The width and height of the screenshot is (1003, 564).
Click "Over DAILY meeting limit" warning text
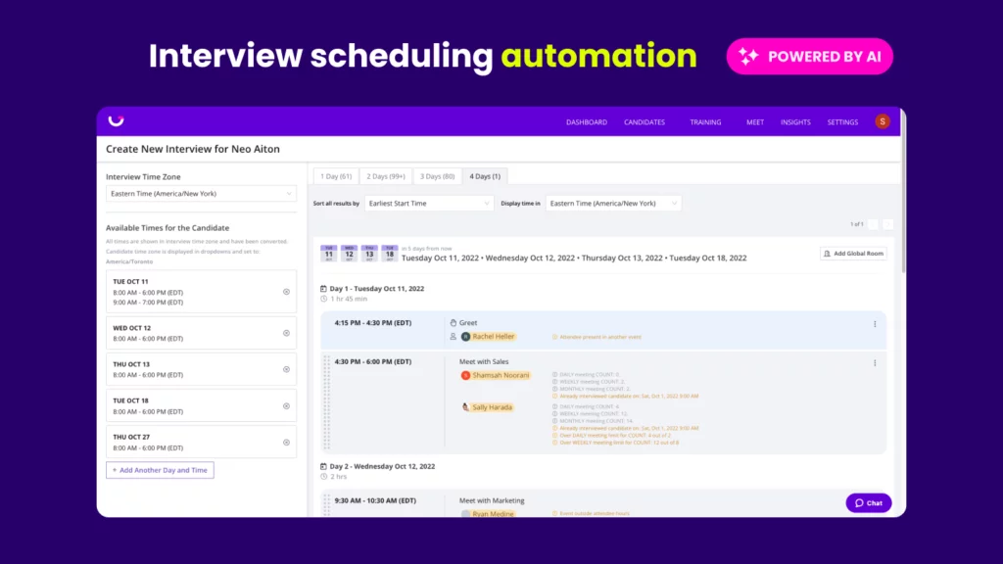(615, 436)
